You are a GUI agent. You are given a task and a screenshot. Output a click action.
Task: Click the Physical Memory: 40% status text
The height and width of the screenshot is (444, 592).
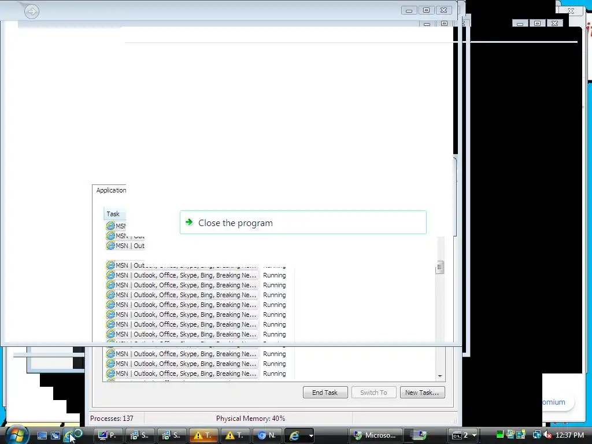tap(250, 419)
